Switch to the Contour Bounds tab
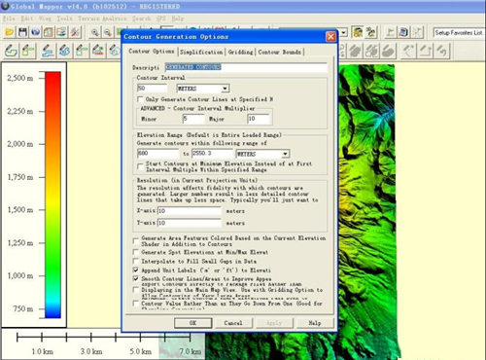The width and height of the screenshot is (486, 360). 280,52
